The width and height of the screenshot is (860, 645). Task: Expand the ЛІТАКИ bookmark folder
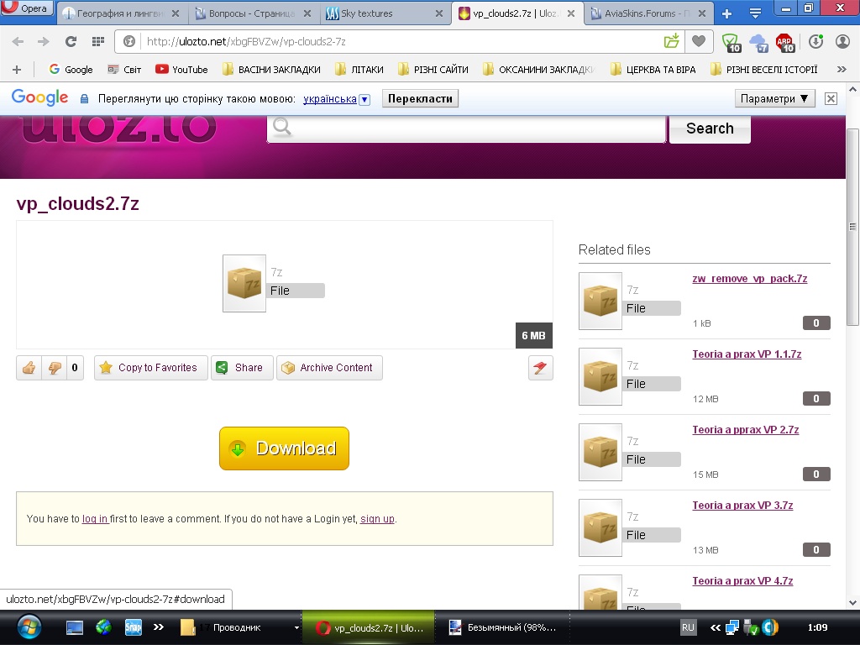pos(359,70)
